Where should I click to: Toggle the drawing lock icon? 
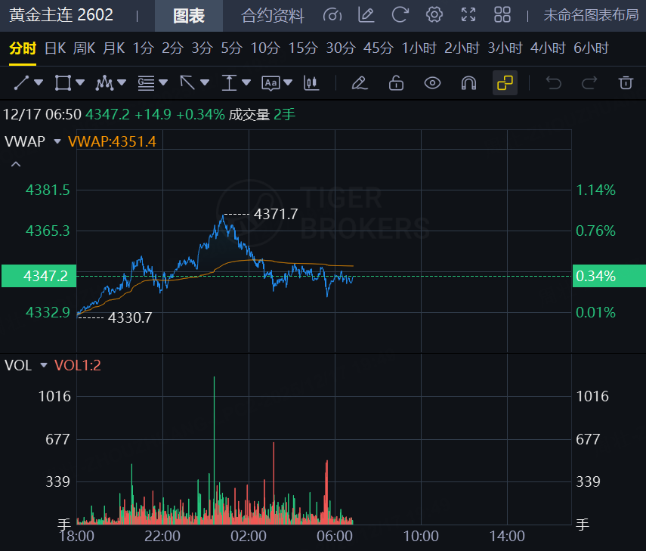point(396,82)
